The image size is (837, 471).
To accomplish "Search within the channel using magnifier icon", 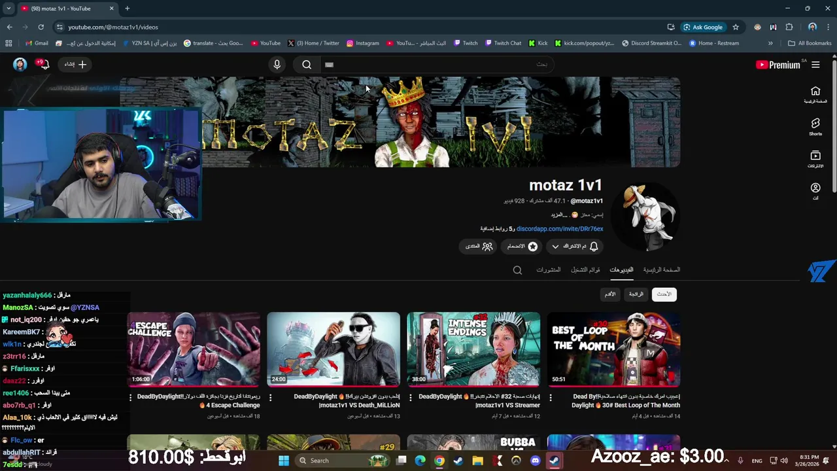I will point(517,270).
